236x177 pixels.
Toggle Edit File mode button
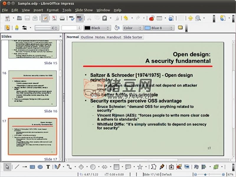point(45,18)
